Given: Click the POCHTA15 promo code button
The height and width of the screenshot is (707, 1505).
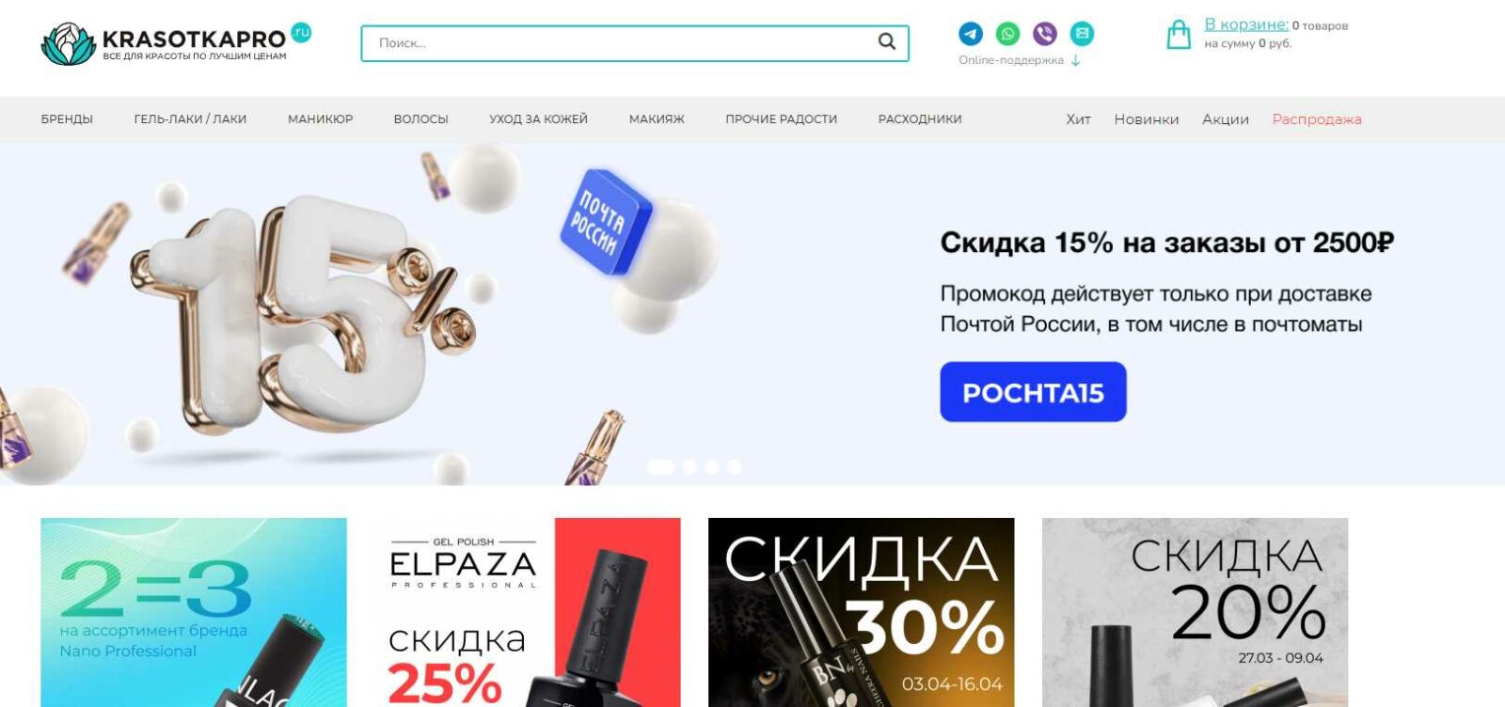Looking at the screenshot, I should coord(1033,392).
